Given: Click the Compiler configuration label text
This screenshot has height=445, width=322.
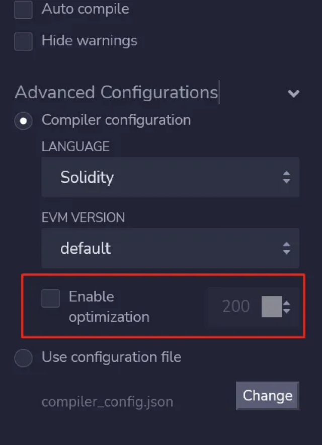Looking at the screenshot, I should (116, 120).
